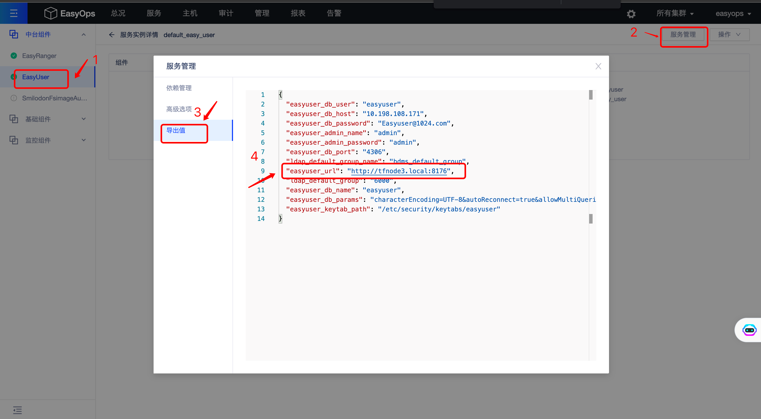Viewport: 761px width, 419px height.
Task: Open the 告警 menu
Action: 334,13
